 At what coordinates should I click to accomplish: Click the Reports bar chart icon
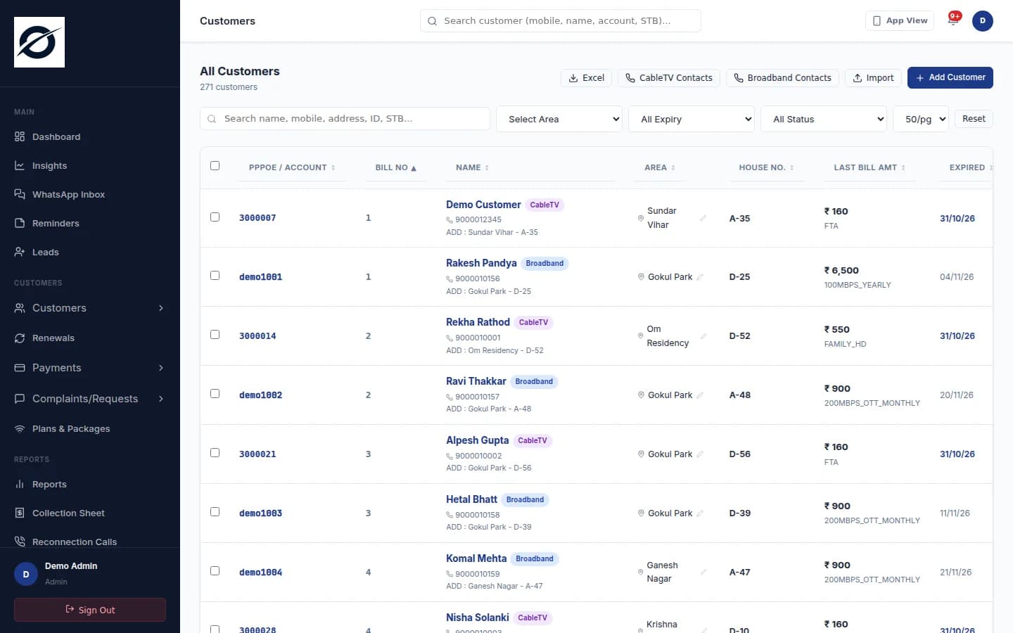[20, 485]
